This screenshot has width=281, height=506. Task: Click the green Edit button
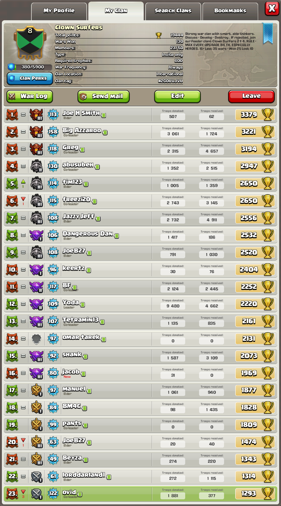(x=177, y=96)
